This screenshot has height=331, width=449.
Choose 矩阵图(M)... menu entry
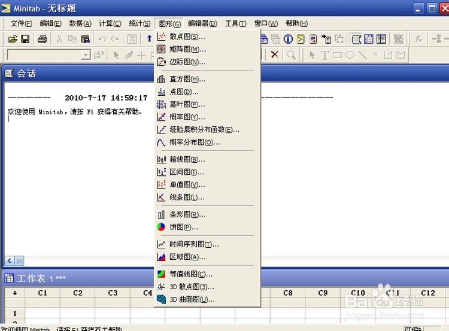tap(207, 49)
